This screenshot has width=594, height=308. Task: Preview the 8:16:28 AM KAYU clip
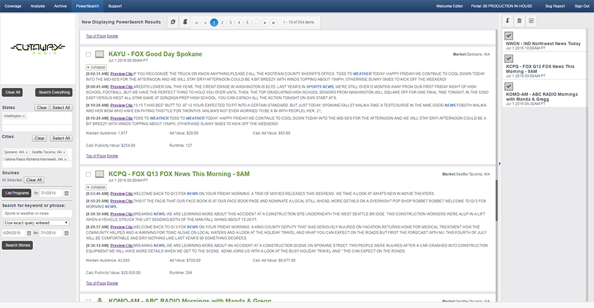(122, 118)
